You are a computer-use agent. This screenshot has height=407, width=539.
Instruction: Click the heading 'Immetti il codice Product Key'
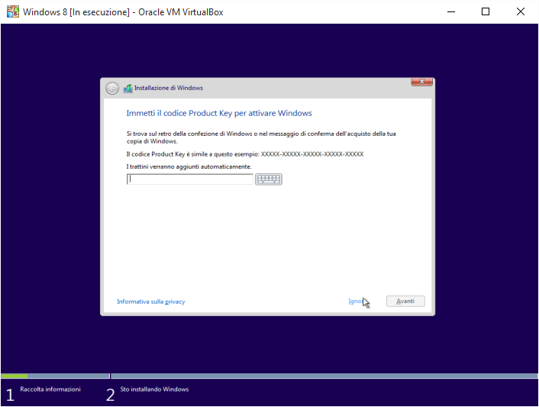(219, 113)
